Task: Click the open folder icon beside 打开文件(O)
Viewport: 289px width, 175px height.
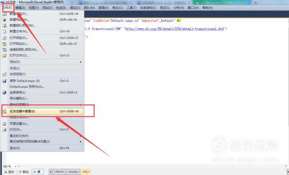Action: (4, 55)
